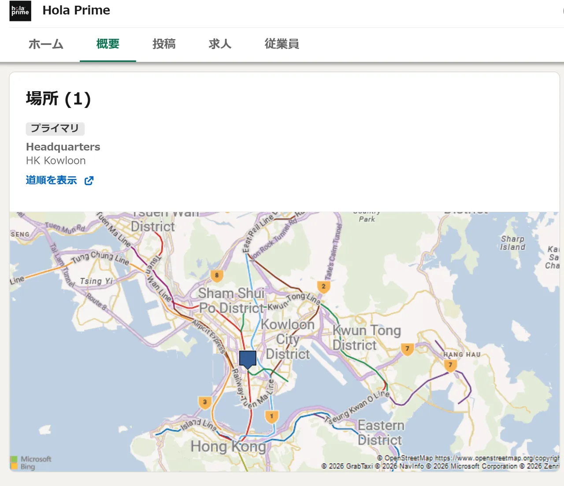Click the blue headquarters map pin

click(248, 360)
